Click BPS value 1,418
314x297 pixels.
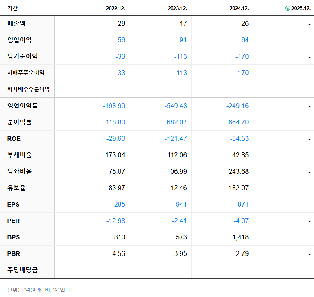(240, 237)
